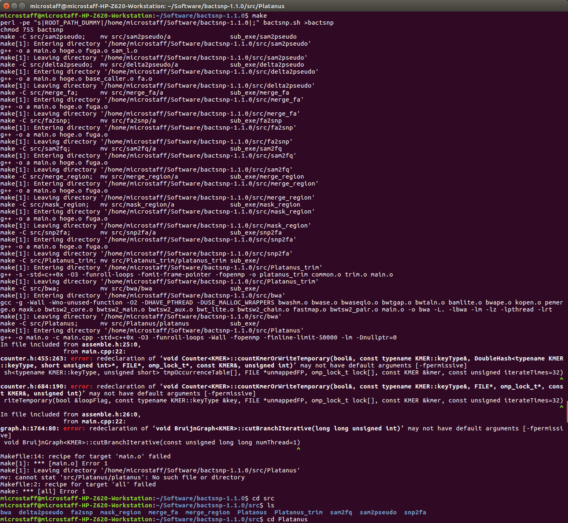Click 'In file included from assemble.h:26:0' line
This screenshot has height=523, width=568.
coord(71,414)
